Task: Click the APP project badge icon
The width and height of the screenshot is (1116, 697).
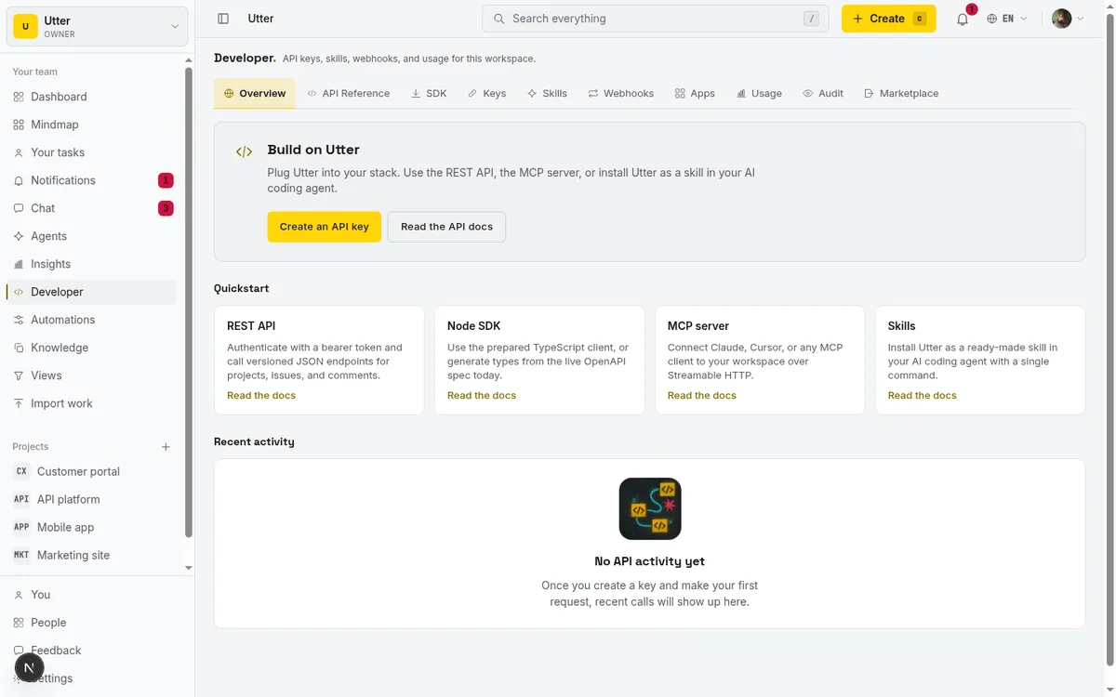Action: pos(21,527)
